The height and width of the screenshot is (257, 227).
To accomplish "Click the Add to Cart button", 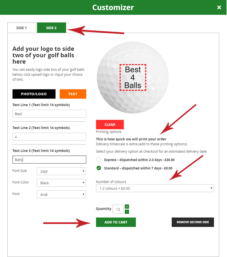I will click(116, 222).
